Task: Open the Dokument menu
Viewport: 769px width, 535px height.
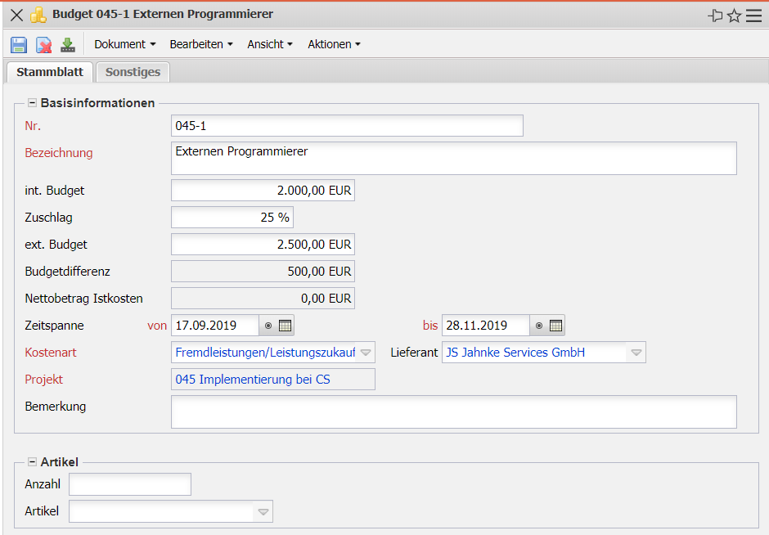Action: pos(124,44)
